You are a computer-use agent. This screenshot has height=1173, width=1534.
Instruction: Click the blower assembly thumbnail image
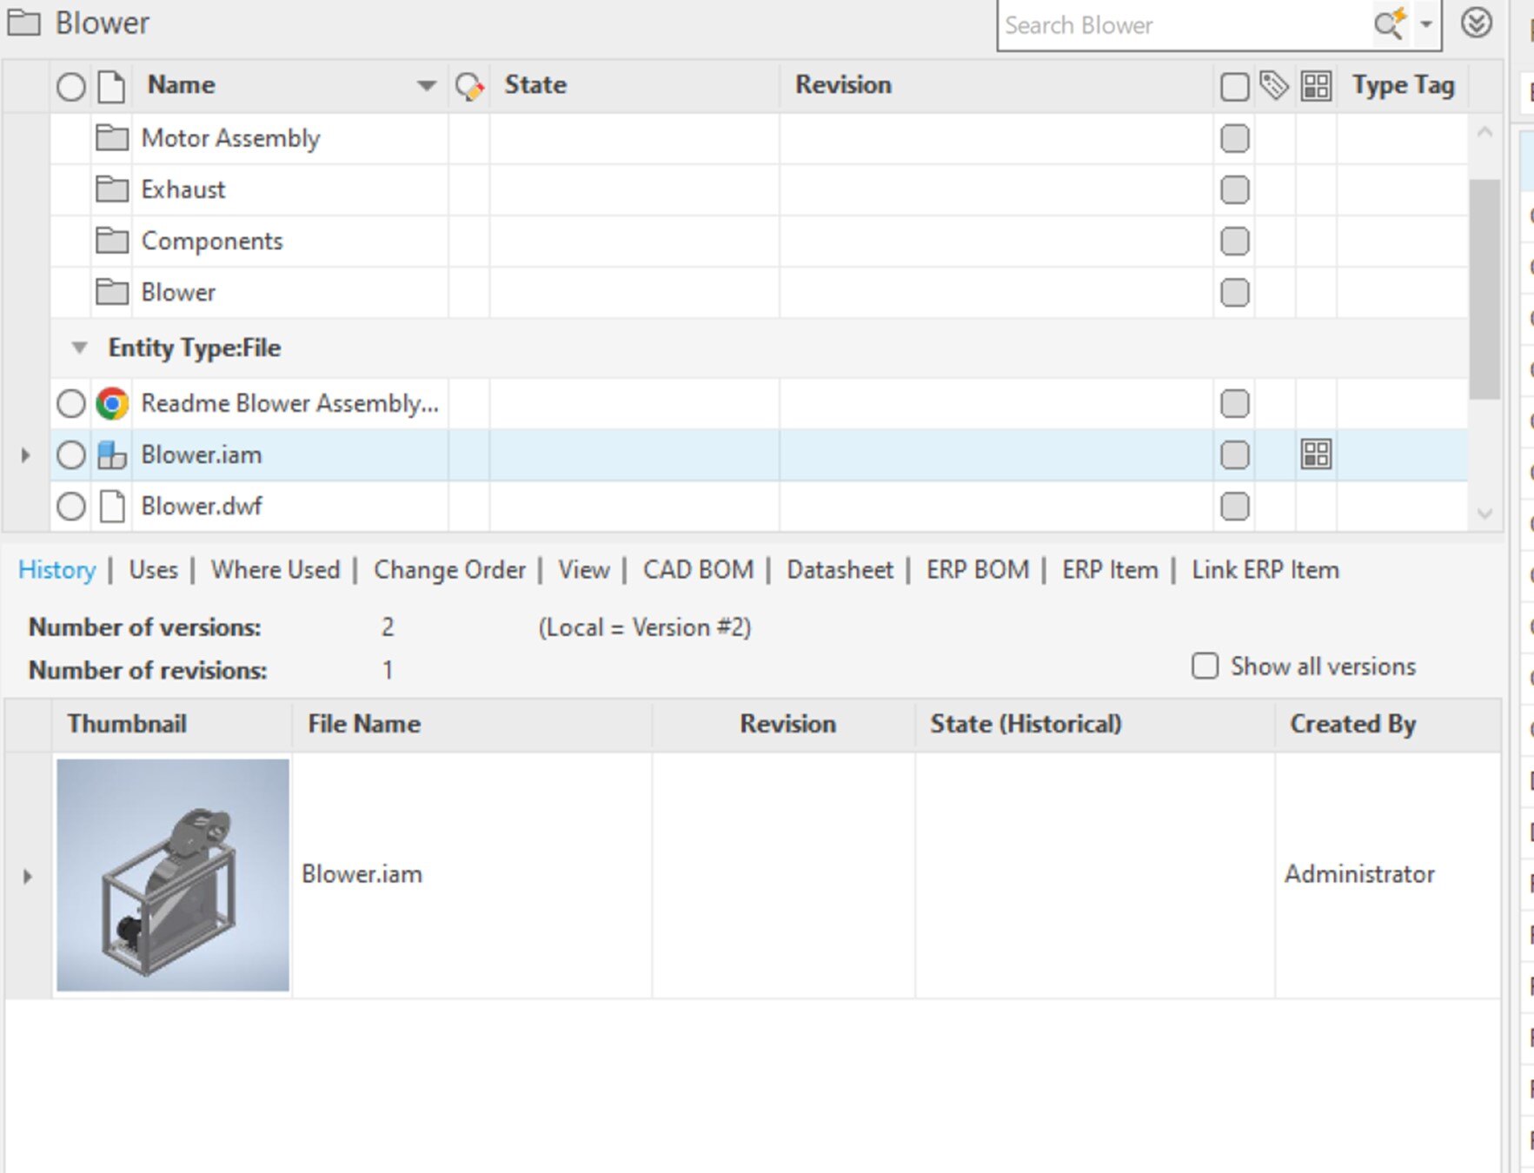(x=173, y=875)
